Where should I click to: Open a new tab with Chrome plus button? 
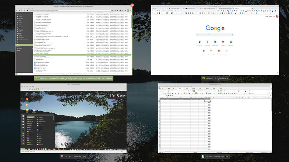point(253,8)
